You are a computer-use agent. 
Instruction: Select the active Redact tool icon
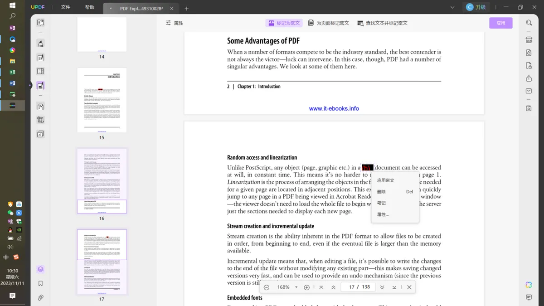pos(40,85)
